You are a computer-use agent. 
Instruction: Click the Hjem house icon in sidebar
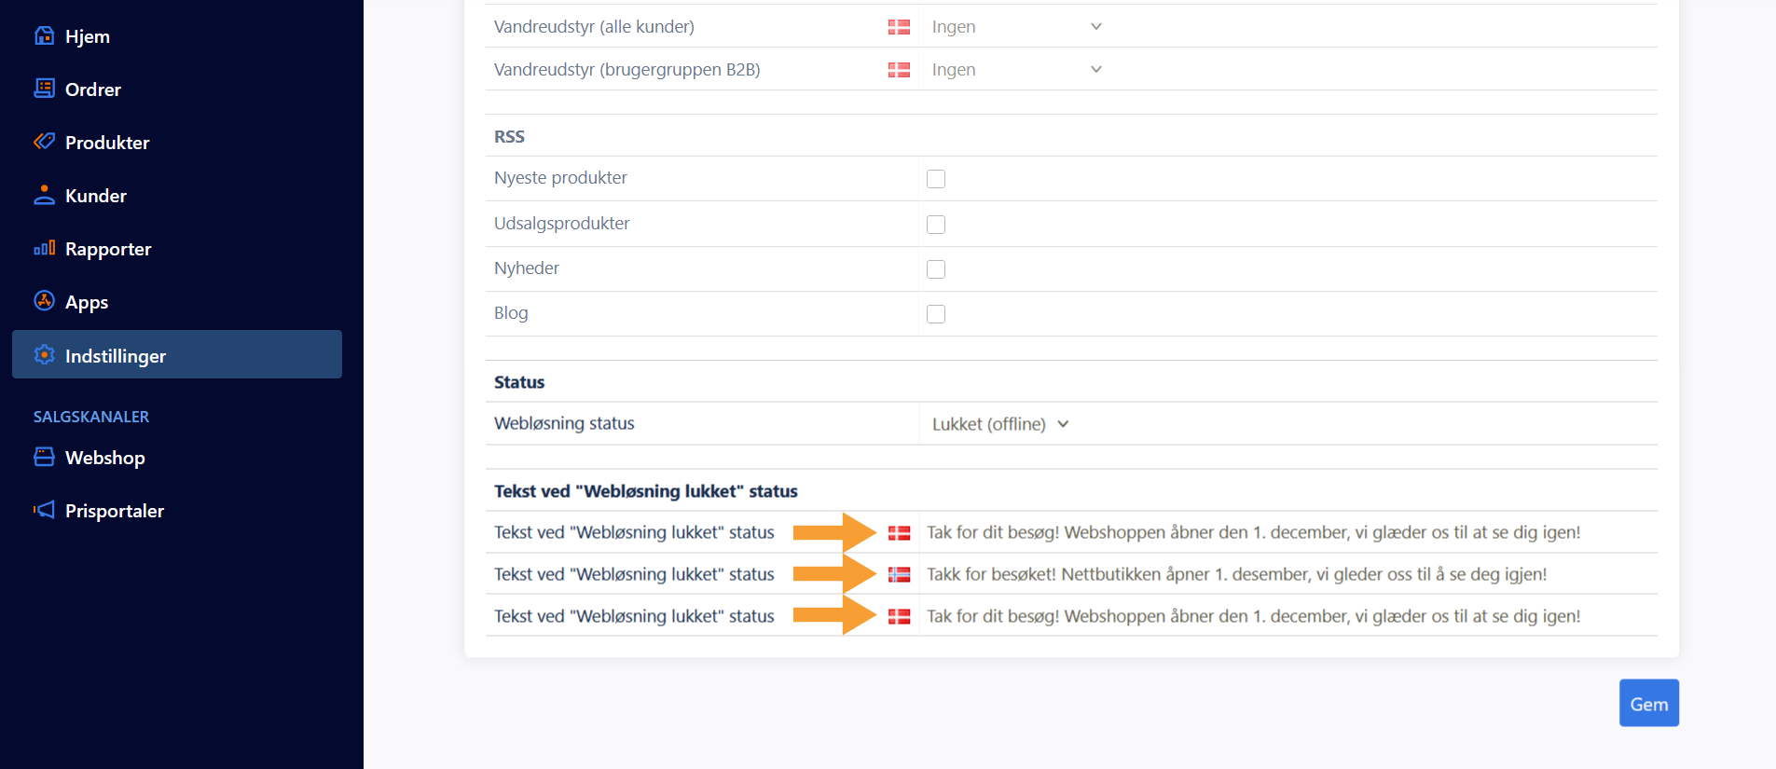(44, 35)
